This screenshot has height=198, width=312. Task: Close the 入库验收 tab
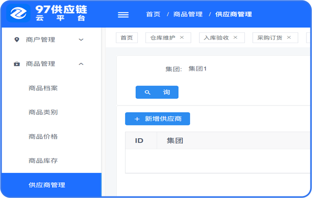[x=235, y=37]
